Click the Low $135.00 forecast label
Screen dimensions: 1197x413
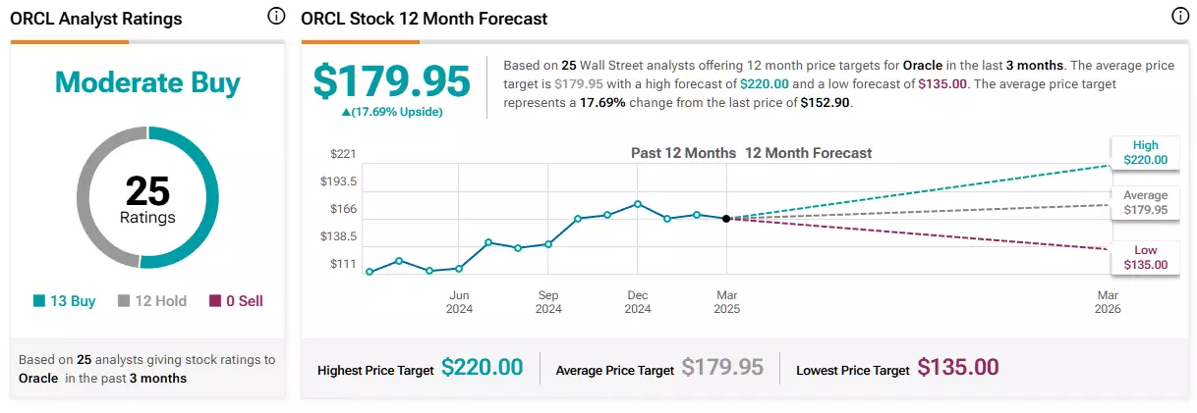(1146, 257)
